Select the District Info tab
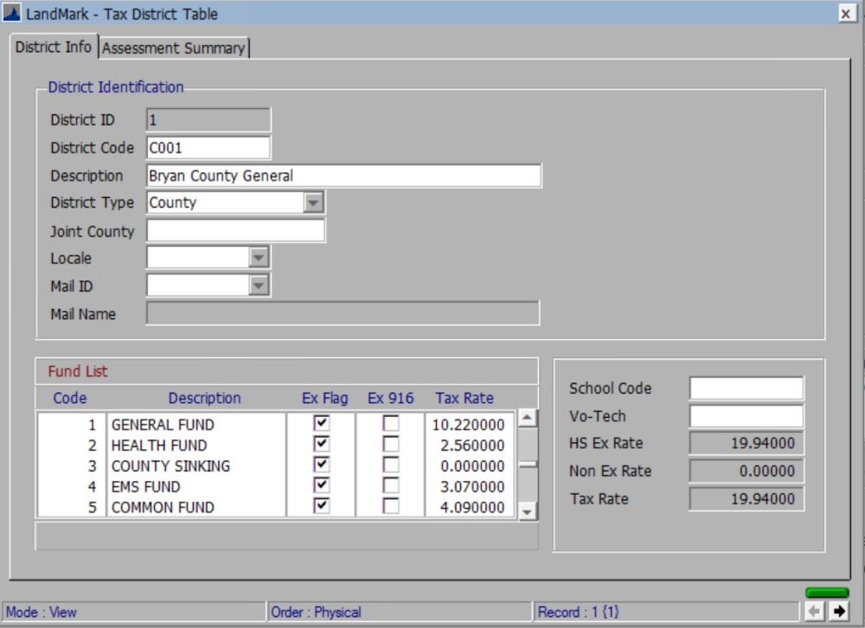865x628 pixels. pyautogui.click(x=53, y=48)
